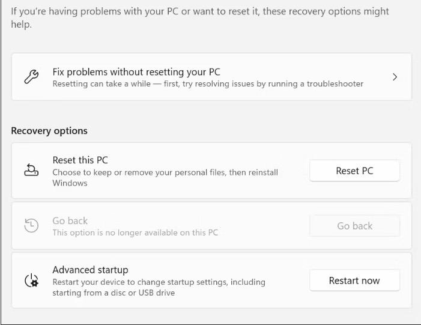Click the disabled Go back title

coord(70,221)
